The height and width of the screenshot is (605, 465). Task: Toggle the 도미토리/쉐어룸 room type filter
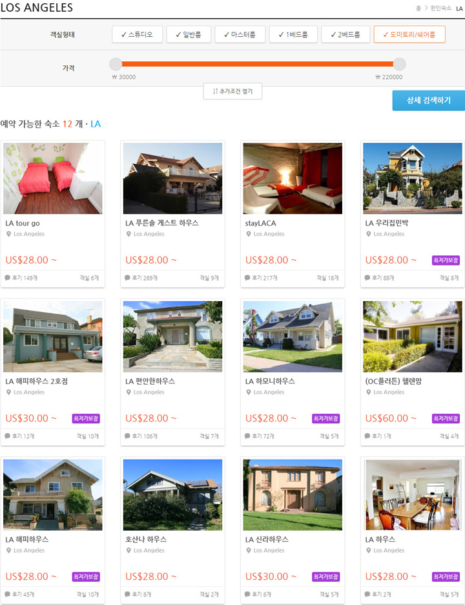[409, 34]
